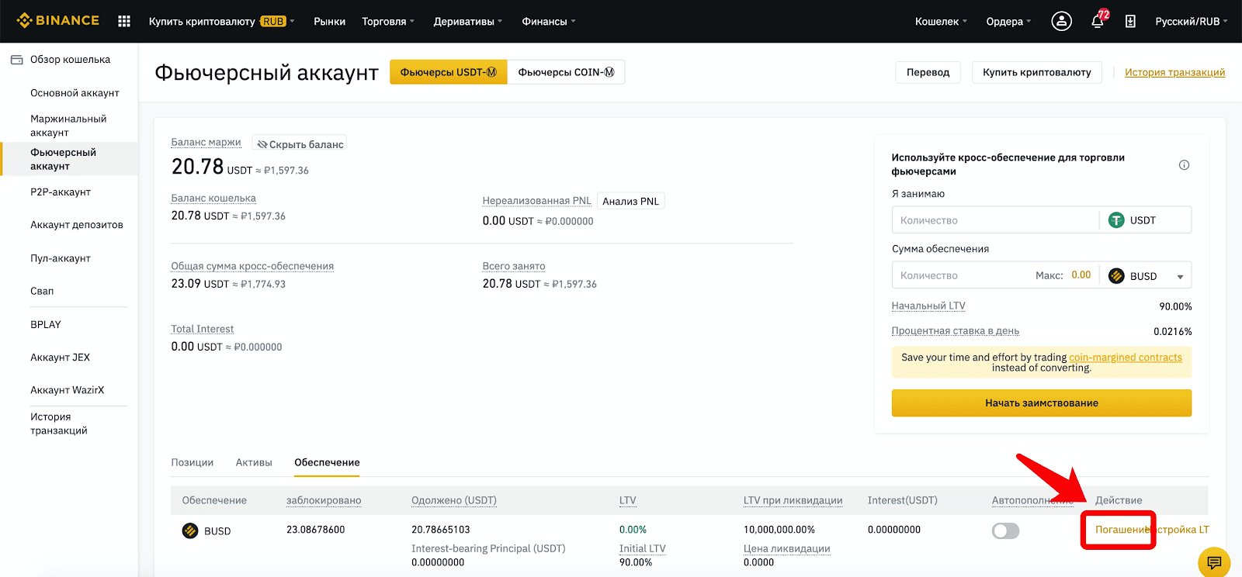
Task: Focus the borrow amount Количество field
Action: pos(995,220)
